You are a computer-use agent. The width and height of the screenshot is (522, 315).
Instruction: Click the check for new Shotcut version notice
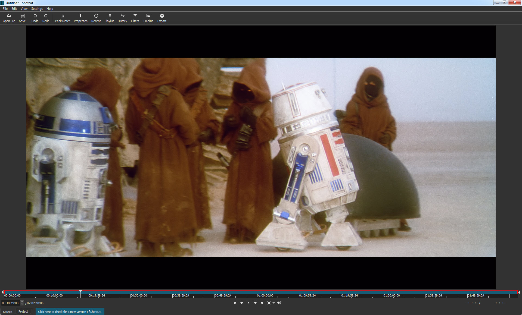(x=70, y=311)
